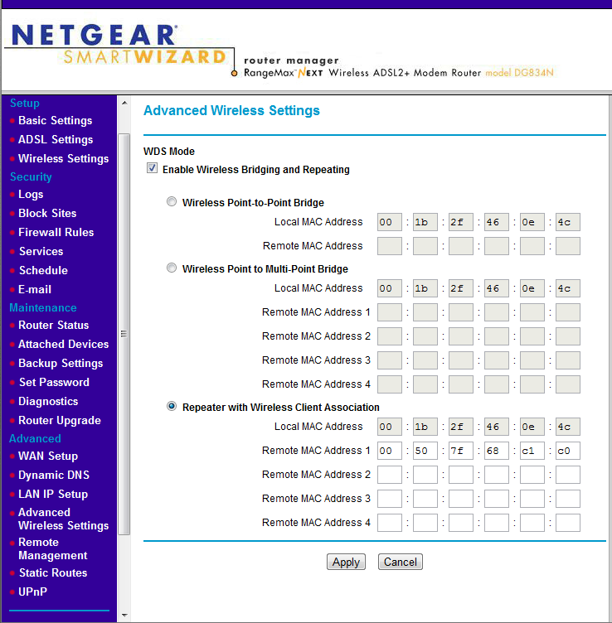612x623 pixels.
Task: Open ADSL Settings page
Action: (x=56, y=139)
